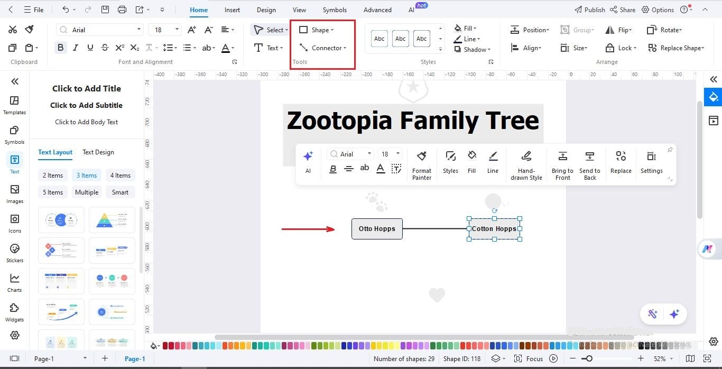Choose the pyramid text layout thumbnail
The image size is (722, 369).
coord(112,220)
